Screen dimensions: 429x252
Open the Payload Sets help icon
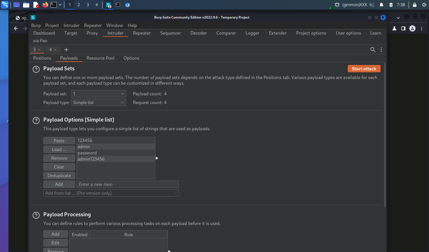click(36, 69)
